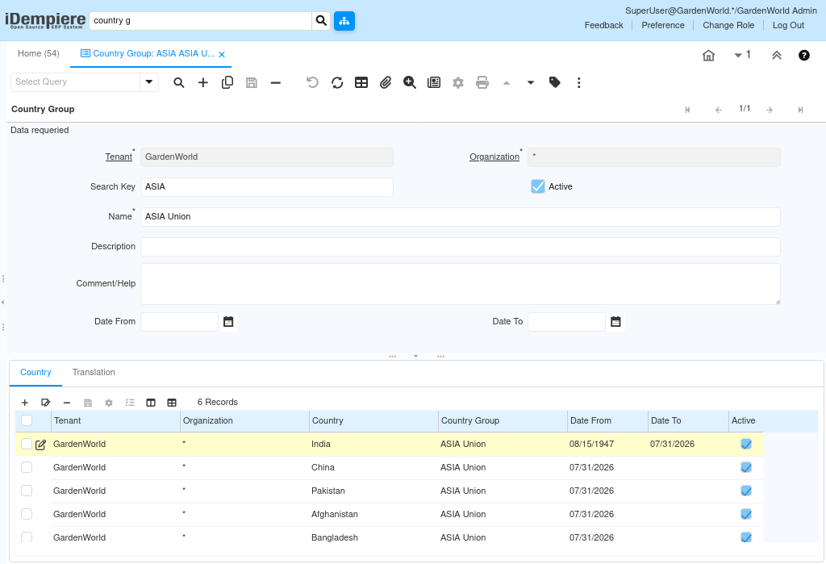This screenshot has width=826, height=564.
Task: Toggle detail grid view icon
Action: click(172, 403)
